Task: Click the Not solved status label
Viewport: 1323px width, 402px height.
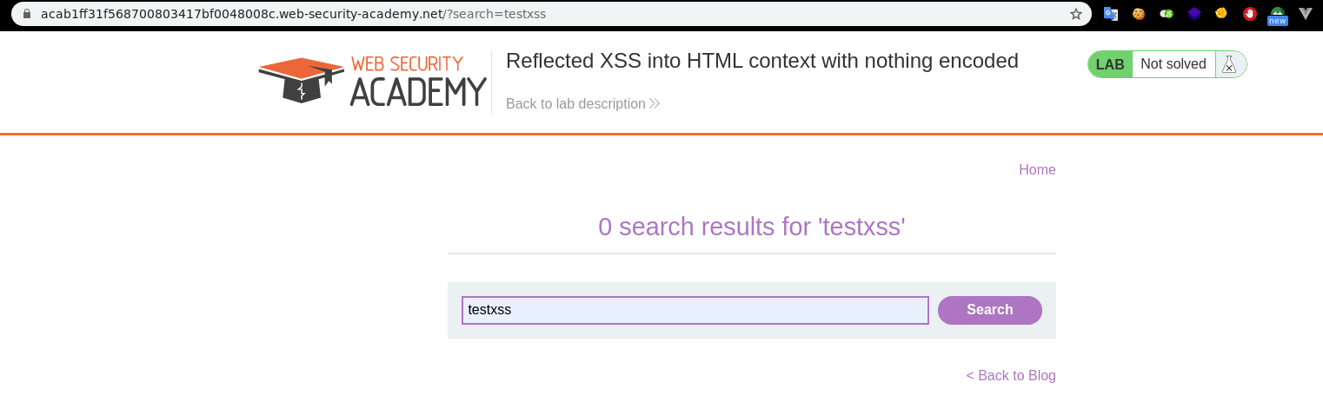Action: pyautogui.click(x=1173, y=64)
